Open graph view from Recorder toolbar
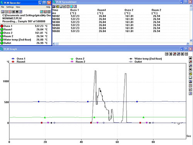 (x=45, y=12)
